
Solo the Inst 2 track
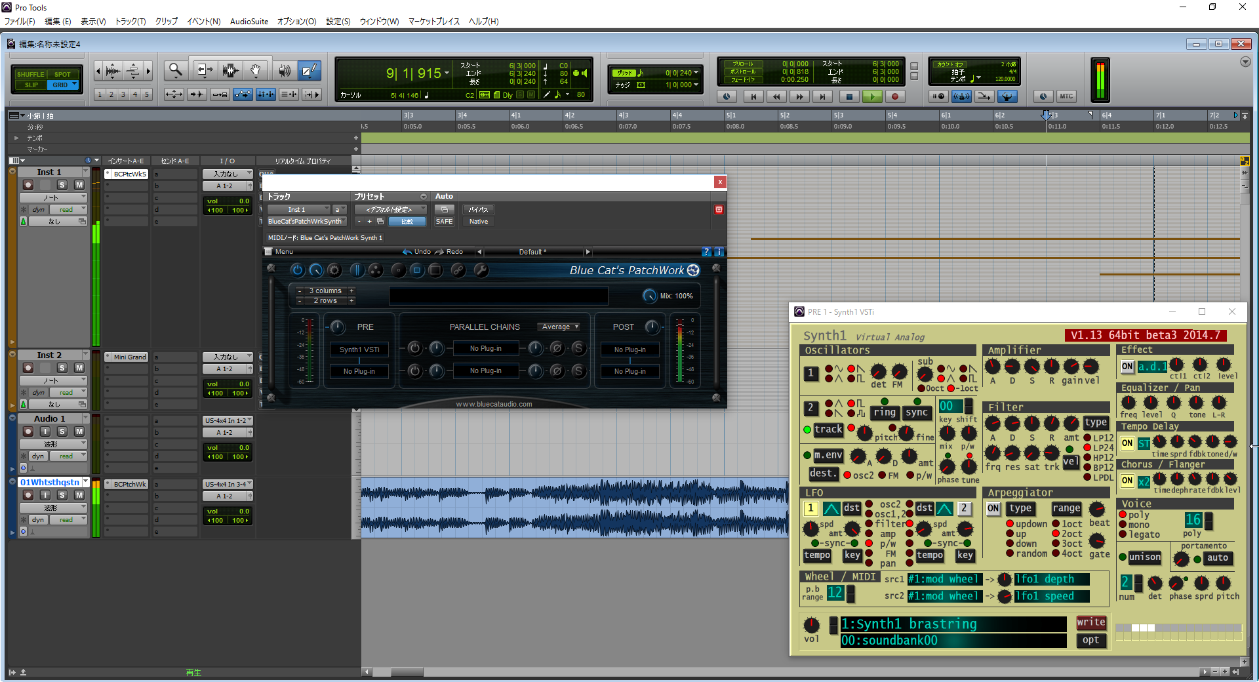[x=62, y=368]
